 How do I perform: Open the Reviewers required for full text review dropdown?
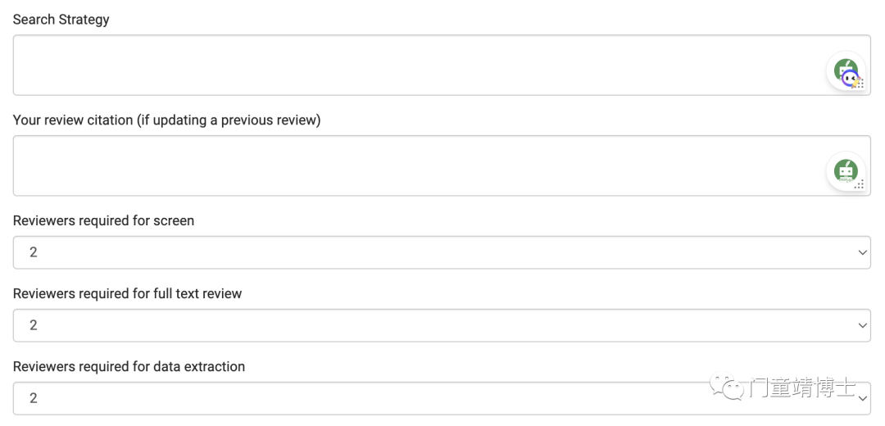click(442, 325)
